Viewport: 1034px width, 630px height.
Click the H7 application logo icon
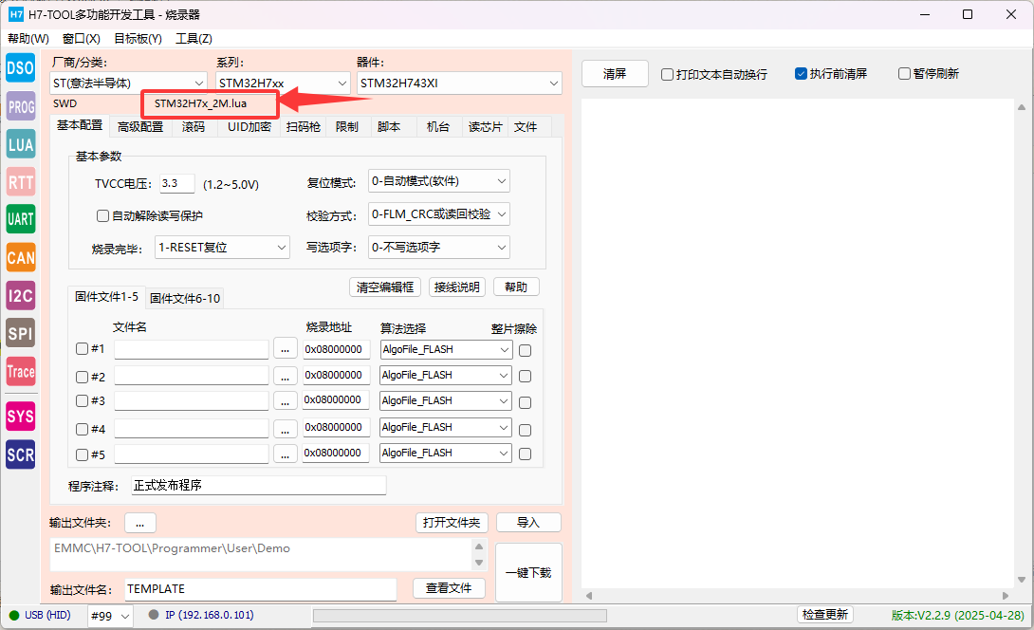tap(16, 14)
